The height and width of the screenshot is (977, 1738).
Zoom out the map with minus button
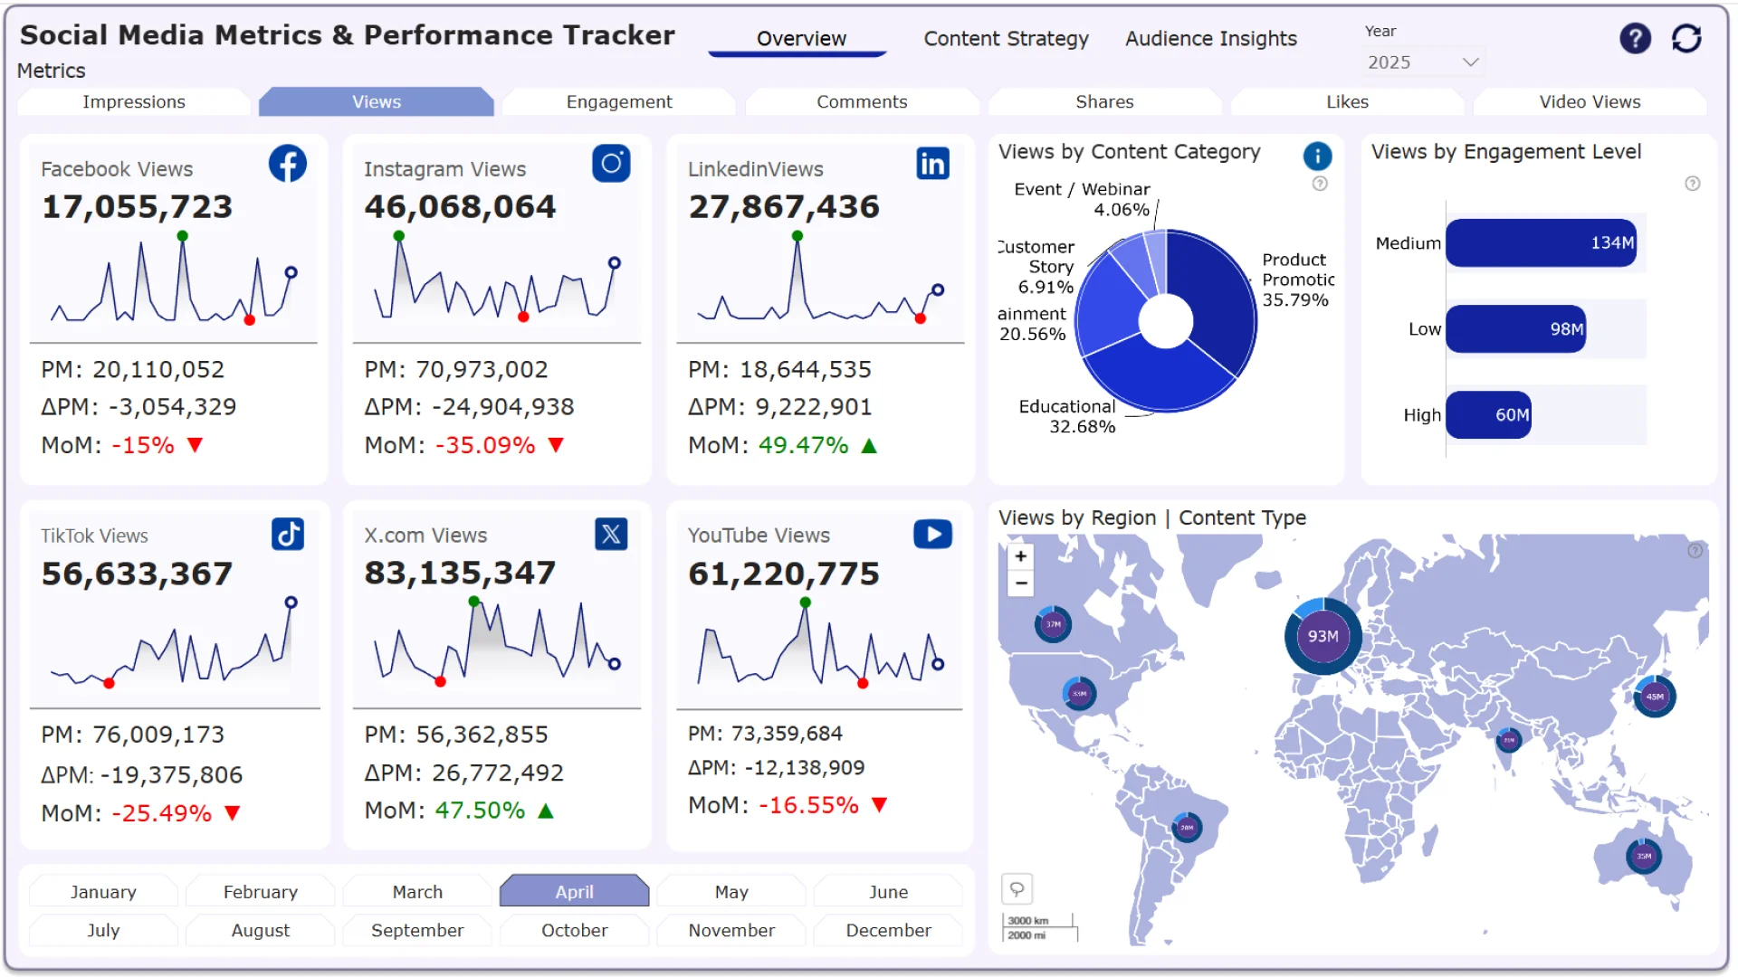pyautogui.click(x=1020, y=583)
